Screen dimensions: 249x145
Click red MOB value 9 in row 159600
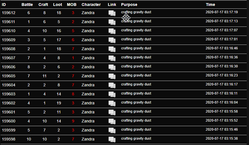(x=73, y=121)
